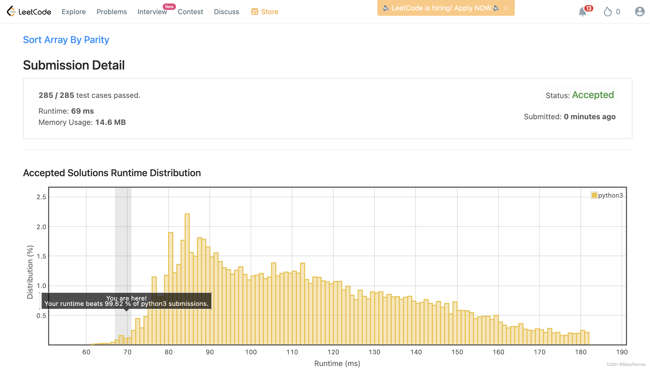This screenshot has width=650, height=369.
Task: Click the streak flame icon
Action: point(608,12)
